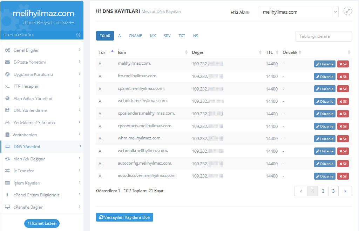Edit the ftp.melihyilmaz.com record with Düzenle
Image resolution: width=359 pixels, height=231 pixels.
[x=325, y=77]
